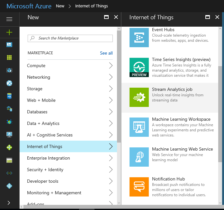
Task: Click Stream Analytics job green icon
Action: 139,97
